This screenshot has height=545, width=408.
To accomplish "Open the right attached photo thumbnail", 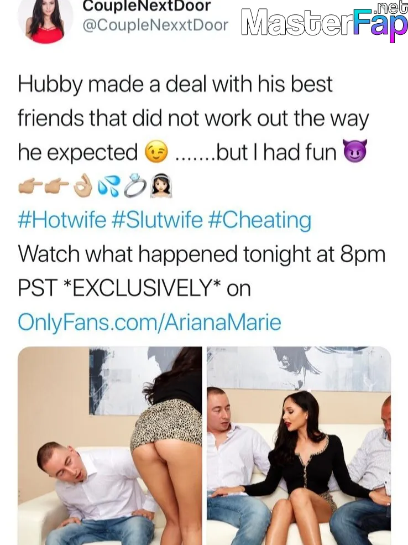I will click(x=299, y=445).
